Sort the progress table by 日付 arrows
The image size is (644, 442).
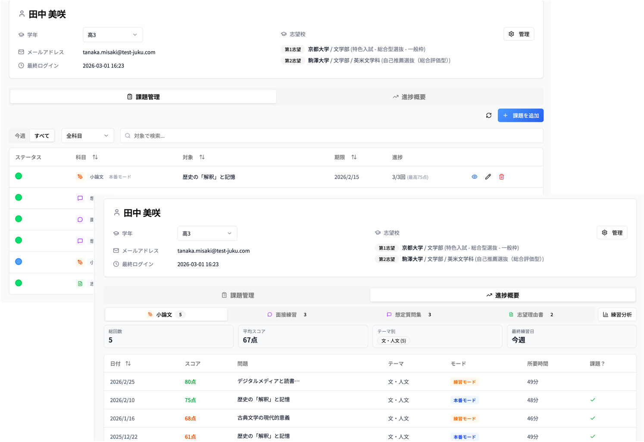click(128, 364)
